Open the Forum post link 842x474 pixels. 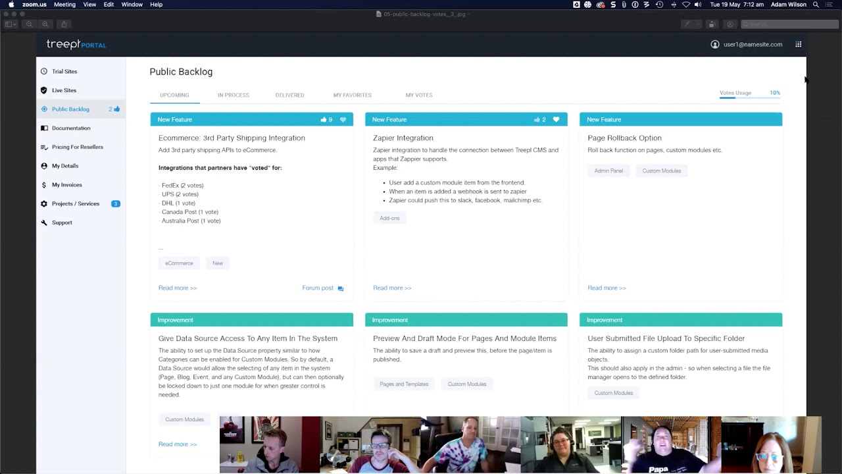[x=322, y=288]
